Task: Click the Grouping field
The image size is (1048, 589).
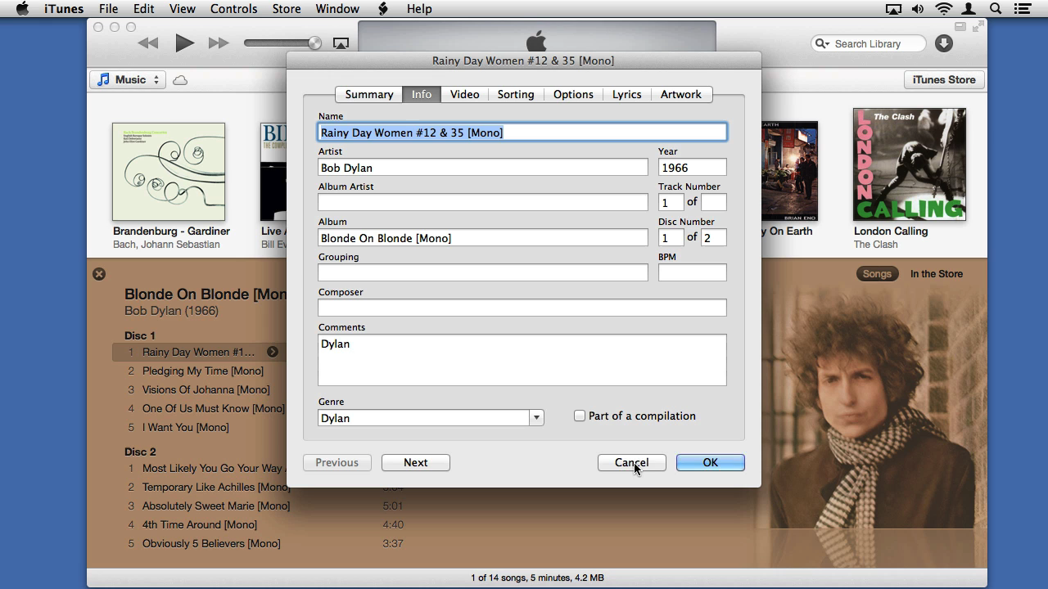Action: [x=483, y=272]
